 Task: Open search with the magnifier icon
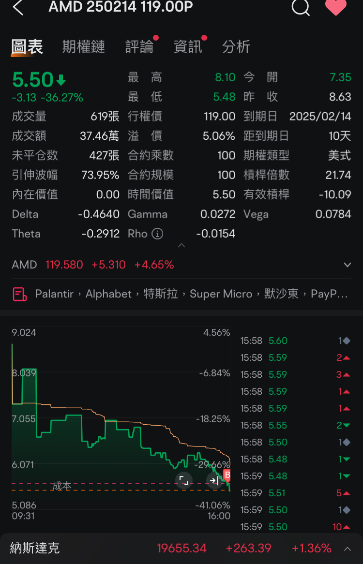point(301,7)
